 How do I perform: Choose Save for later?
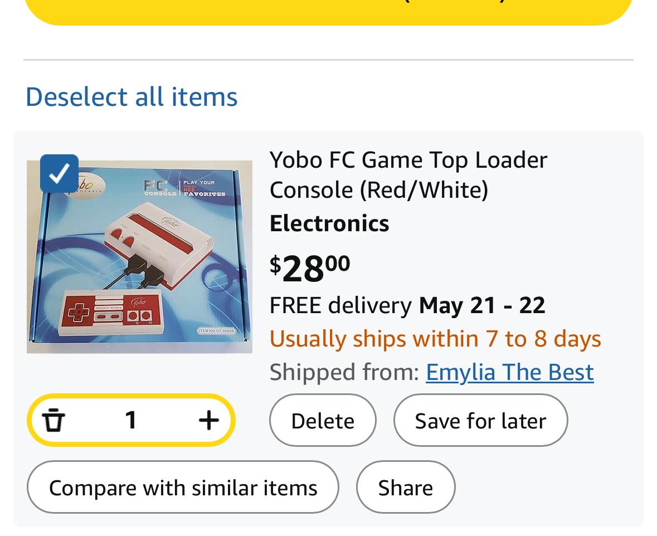[x=480, y=420]
